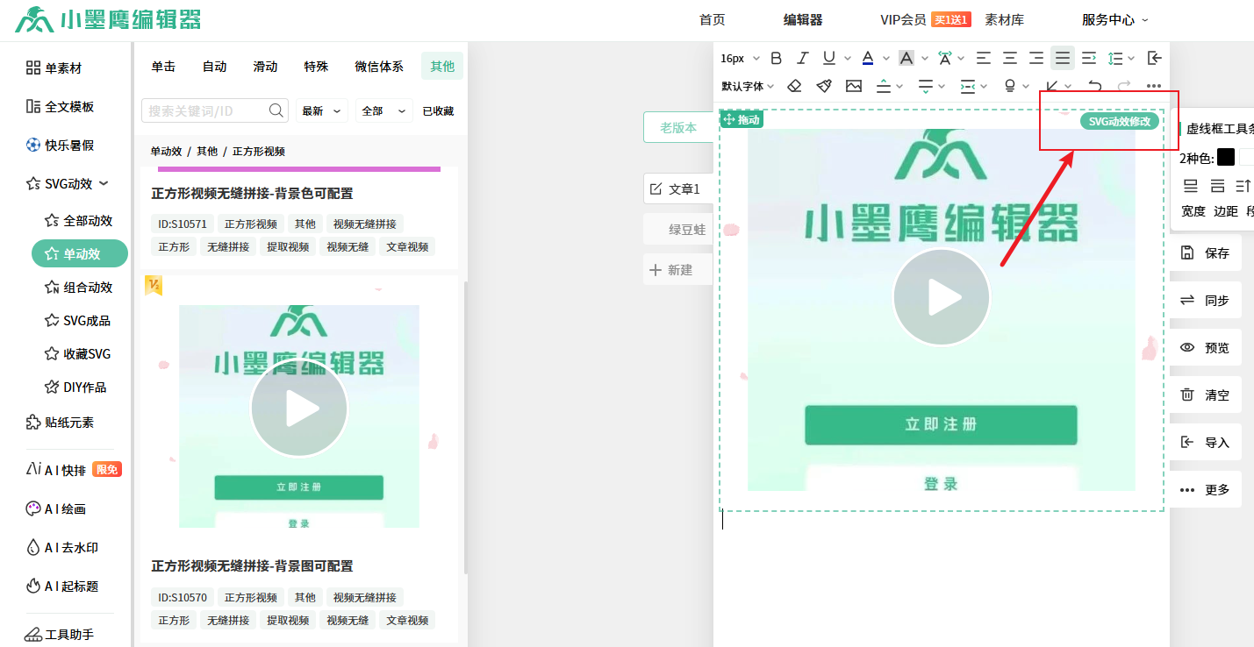This screenshot has width=1254, height=647.
Task: Create a new article with 新建
Action: (x=677, y=270)
